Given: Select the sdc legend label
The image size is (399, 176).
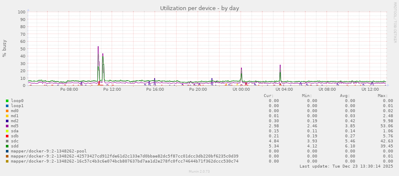Looking at the screenshot, I should click(x=15, y=141).
